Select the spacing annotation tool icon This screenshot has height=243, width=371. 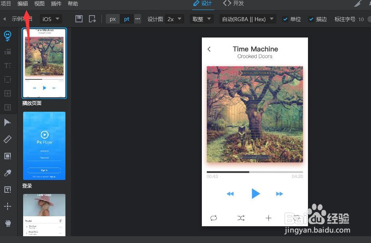tap(8, 93)
